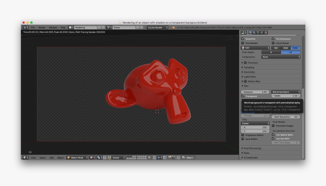Viewport: 326px width, 186px height.
Task: Click the Blender logo icon in header
Action: pyautogui.click(x=174, y=28)
